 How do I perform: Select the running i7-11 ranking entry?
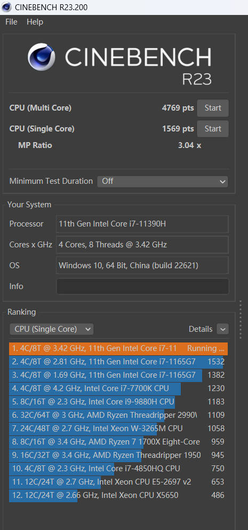118,348
